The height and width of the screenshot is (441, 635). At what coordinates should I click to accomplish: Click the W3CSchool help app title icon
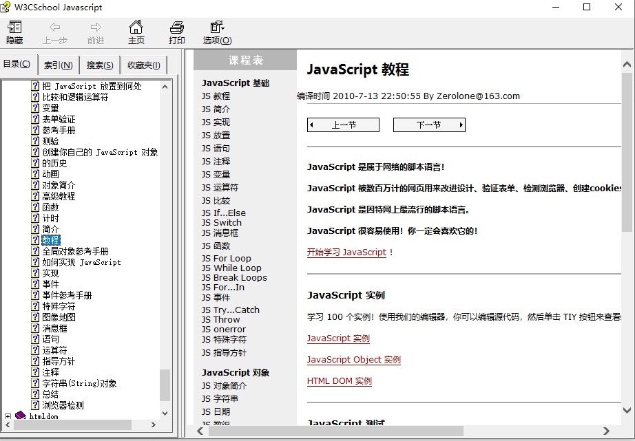click(x=6, y=7)
